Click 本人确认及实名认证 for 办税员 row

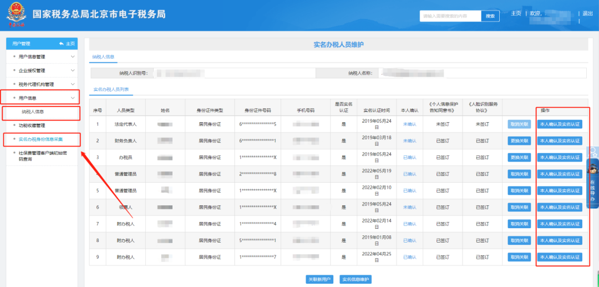(x=560, y=158)
